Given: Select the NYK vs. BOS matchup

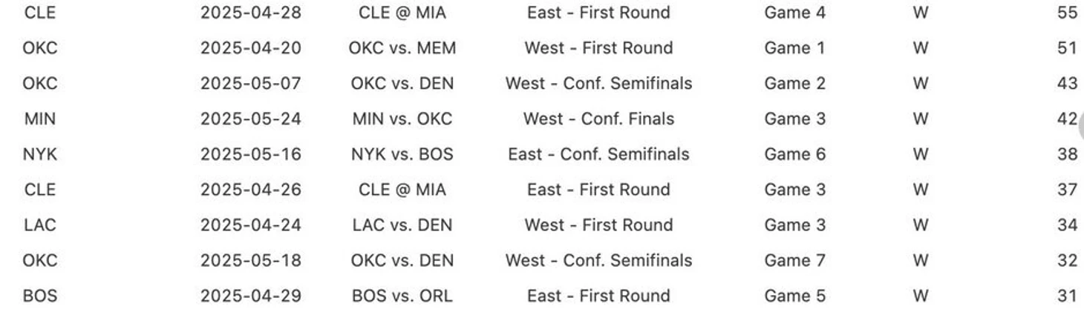Looking at the screenshot, I should pyautogui.click(x=402, y=154).
